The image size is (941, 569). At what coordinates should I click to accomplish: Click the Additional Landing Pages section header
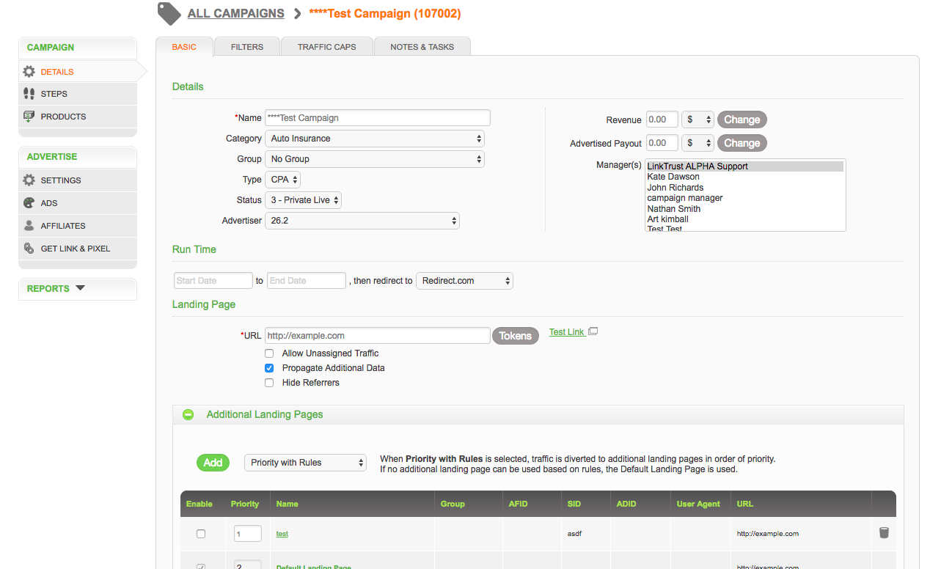point(538,414)
